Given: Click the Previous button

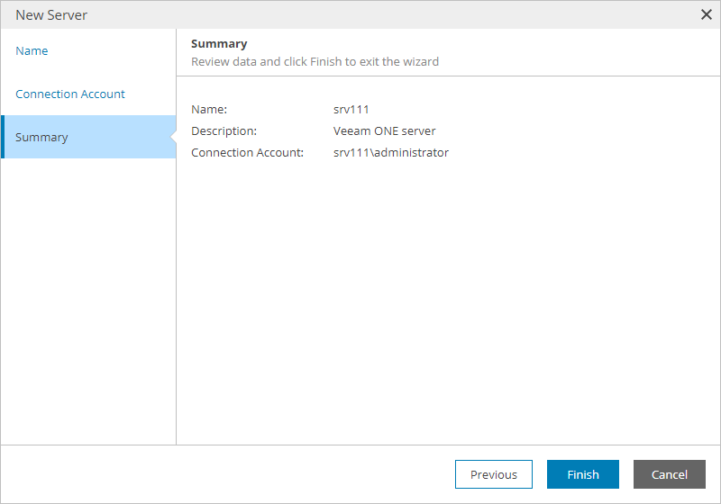Looking at the screenshot, I should coord(494,474).
